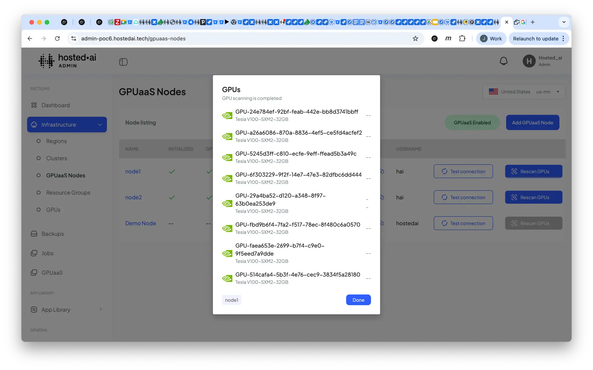Image resolution: width=593 pixels, height=370 pixels.
Task: Open the notifications bell icon
Action: pyautogui.click(x=504, y=61)
